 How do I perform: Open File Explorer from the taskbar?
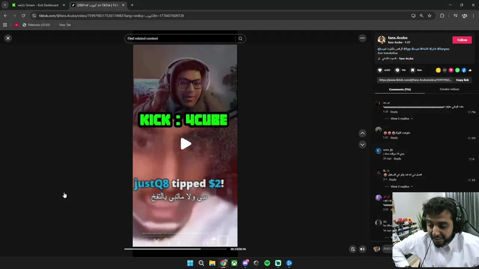coord(212,263)
